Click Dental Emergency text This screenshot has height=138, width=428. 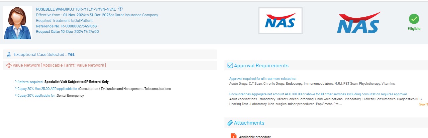point(70,96)
